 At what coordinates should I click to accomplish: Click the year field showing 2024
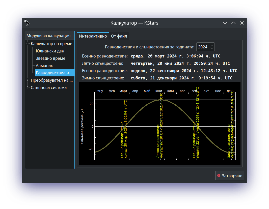(203, 47)
